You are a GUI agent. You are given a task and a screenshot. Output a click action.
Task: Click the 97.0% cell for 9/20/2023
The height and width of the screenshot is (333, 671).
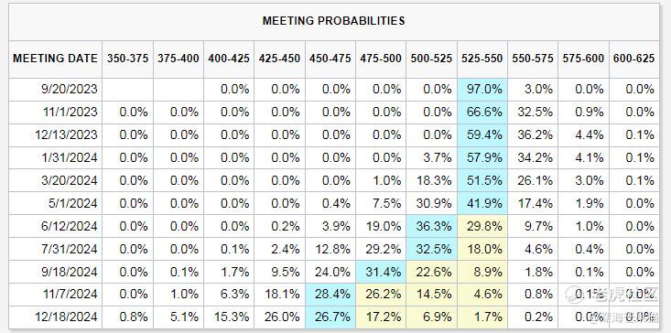pos(482,90)
